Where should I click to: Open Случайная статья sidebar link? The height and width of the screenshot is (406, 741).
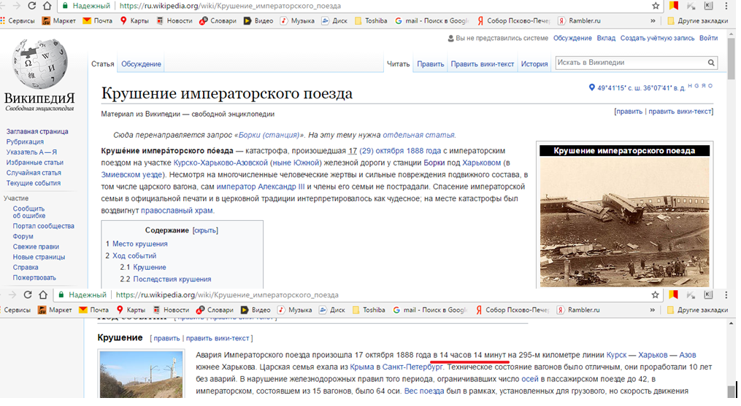tap(34, 173)
